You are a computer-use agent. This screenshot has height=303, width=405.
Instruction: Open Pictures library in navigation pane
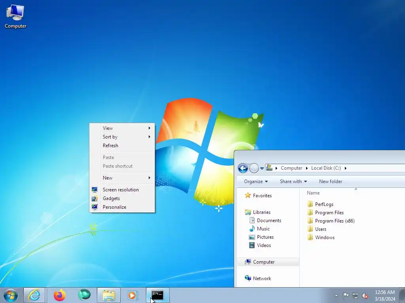pyautogui.click(x=265, y=237)
